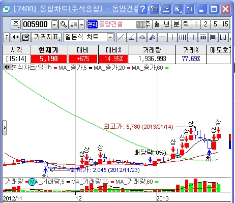
Task: Select the horizontal line drawing tool
Action: click(162, 37)
